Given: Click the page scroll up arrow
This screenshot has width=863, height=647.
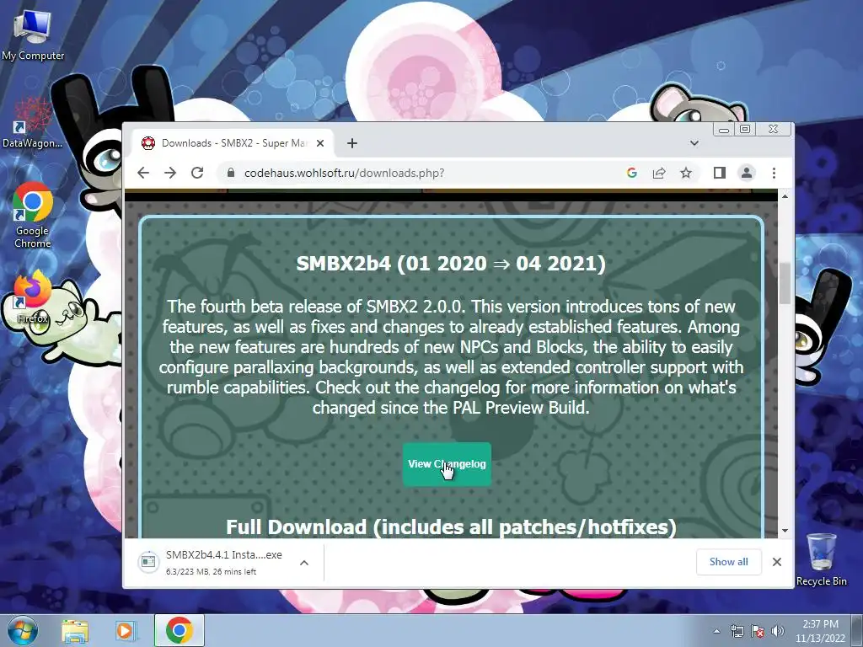Looking at the screenshot, I should click(785, 195).
